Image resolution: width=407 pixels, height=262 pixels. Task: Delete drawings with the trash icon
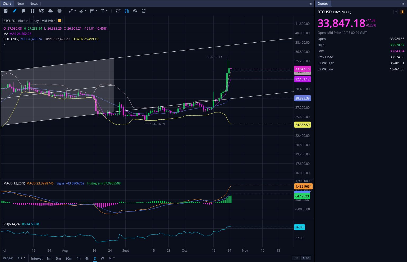[x=144, y=11]
